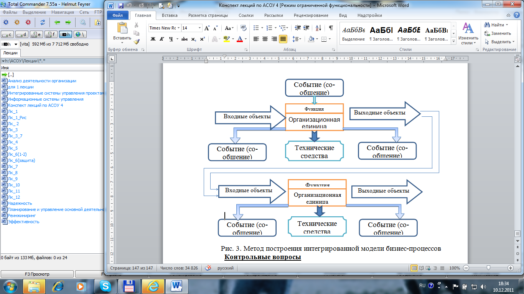
Task: Apply yellow text highlight color
Action: pos(226,39)
